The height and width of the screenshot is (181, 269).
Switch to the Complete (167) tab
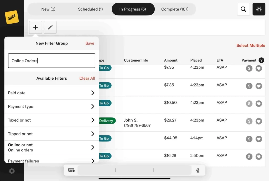coord(175,9)
